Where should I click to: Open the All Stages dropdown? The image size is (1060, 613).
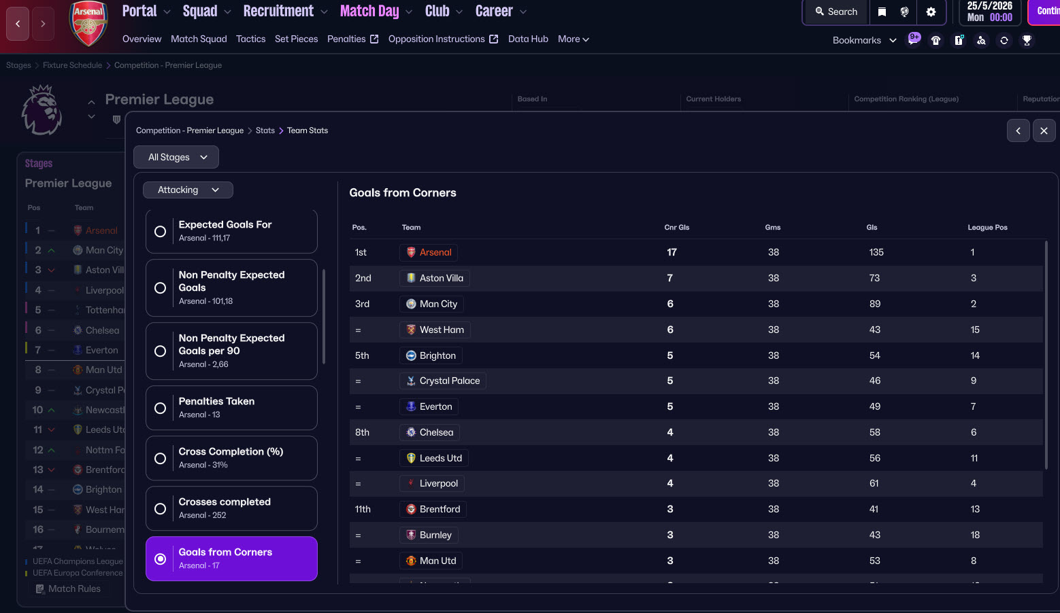(x=176, y=157)
